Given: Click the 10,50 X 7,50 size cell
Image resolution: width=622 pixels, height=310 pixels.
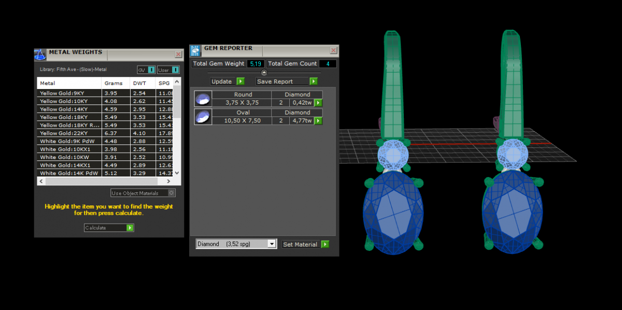Looking at the screenshot, I should (x=242, y=121).
